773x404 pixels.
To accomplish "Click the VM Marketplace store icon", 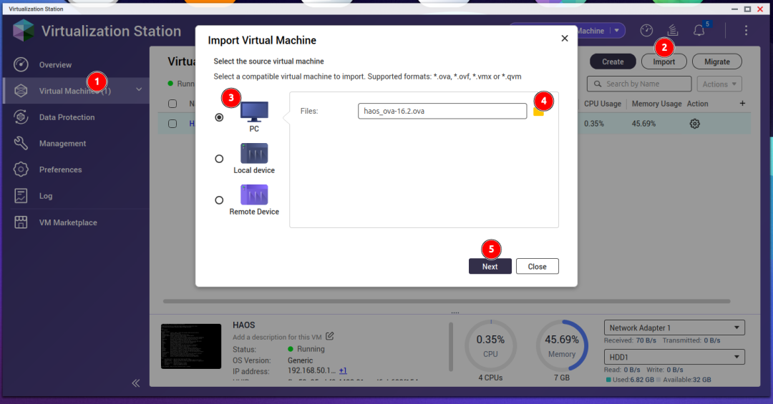I will (x=21, y=222).
